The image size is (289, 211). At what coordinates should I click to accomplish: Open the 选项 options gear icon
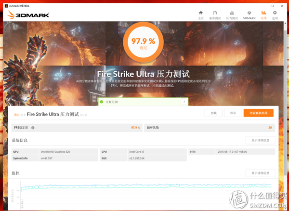point(275,15)
